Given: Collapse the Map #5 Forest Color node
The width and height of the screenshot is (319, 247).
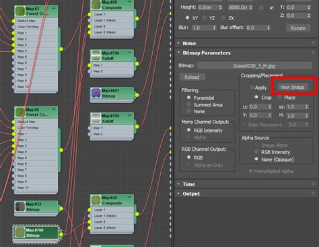Looking at the screenshot, I should pos(54,110).
